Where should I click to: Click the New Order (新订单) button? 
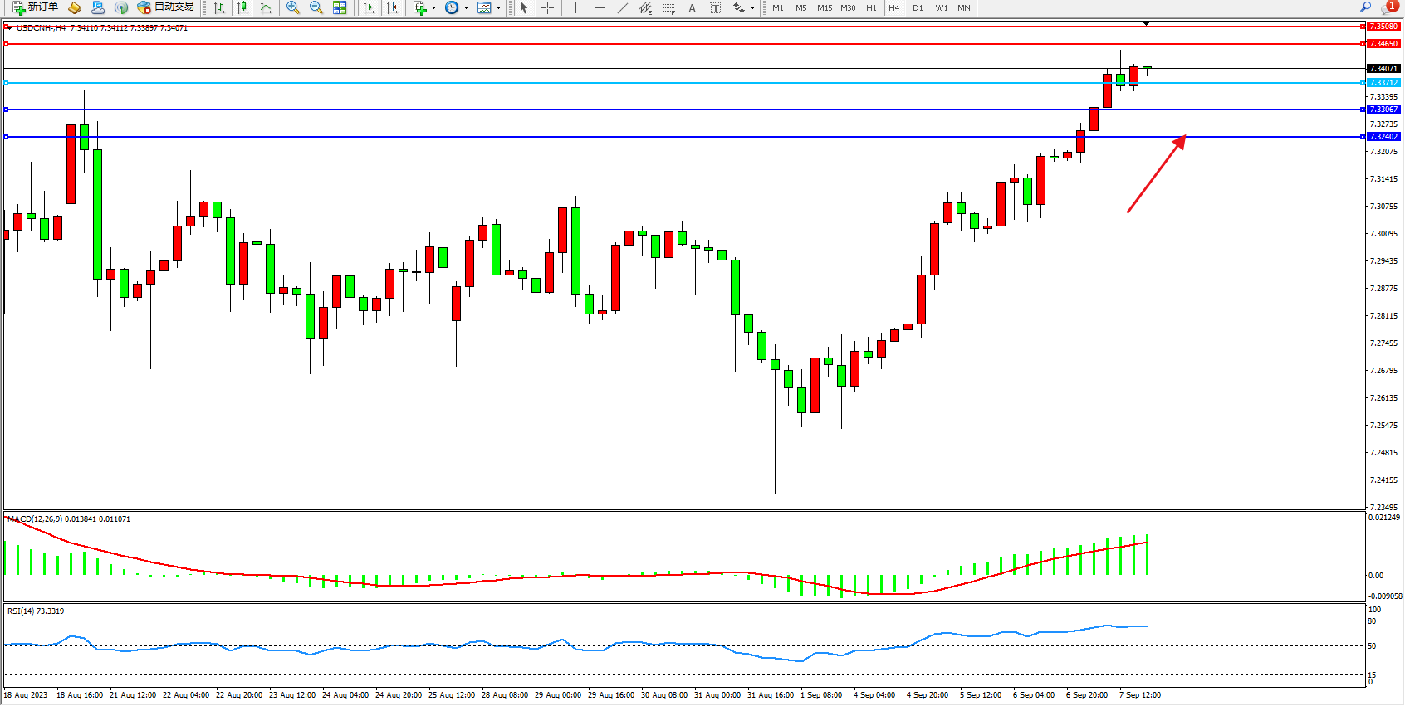(x=35, y=7)
